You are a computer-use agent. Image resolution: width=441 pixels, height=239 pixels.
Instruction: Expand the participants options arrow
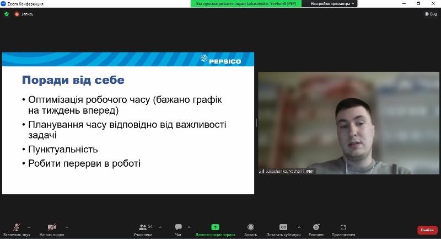click(x=160, y=227)
